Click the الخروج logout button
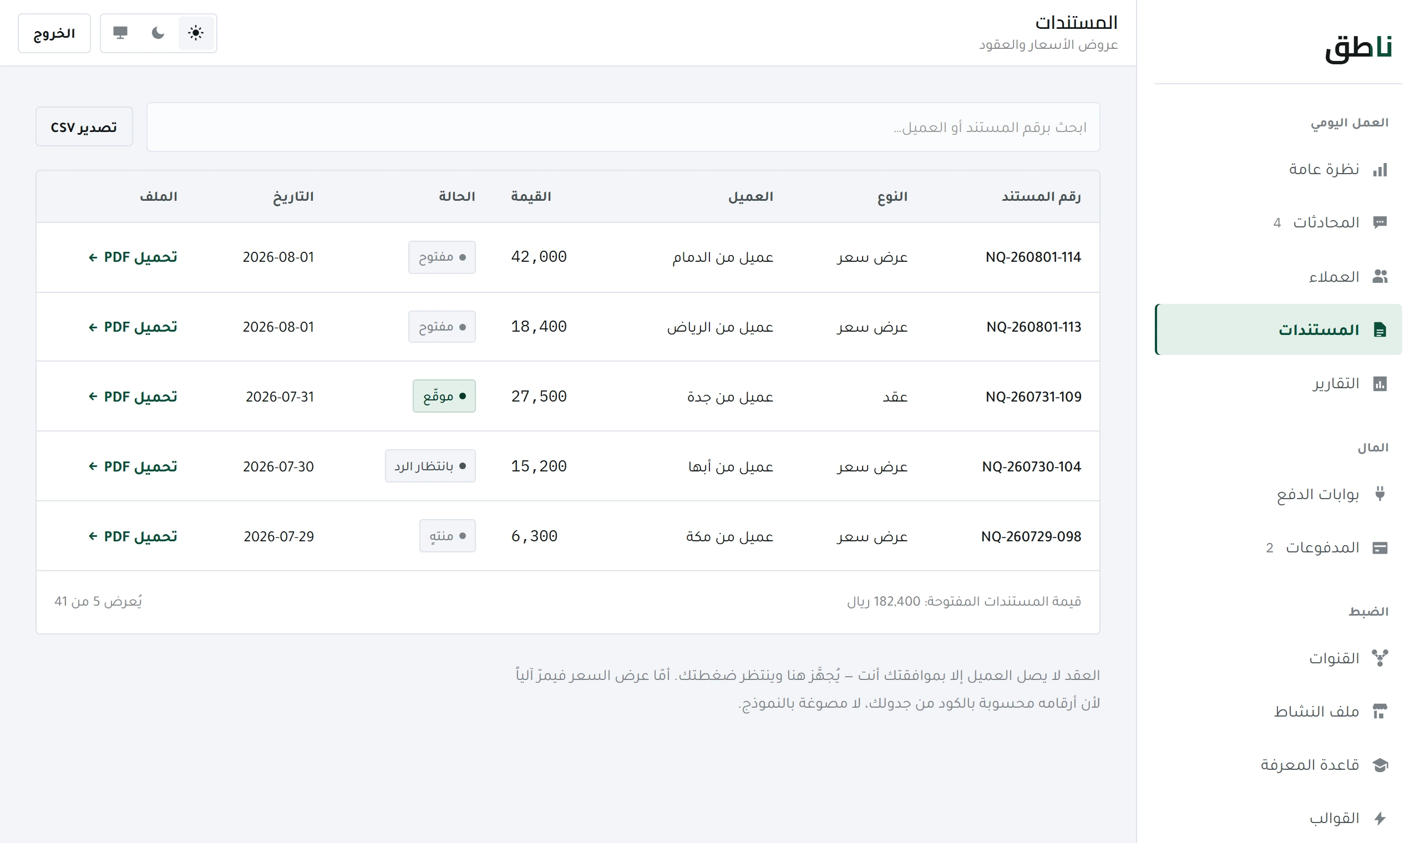Image resolution: width=1420 pixels, height=843 pixels. [54, 33]
